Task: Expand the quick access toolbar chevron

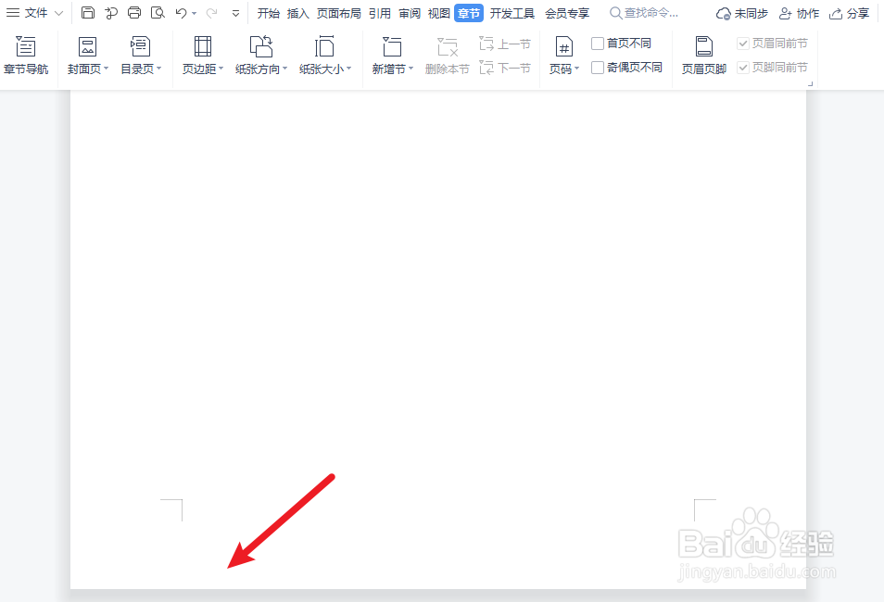Action: tap(236, 13)
